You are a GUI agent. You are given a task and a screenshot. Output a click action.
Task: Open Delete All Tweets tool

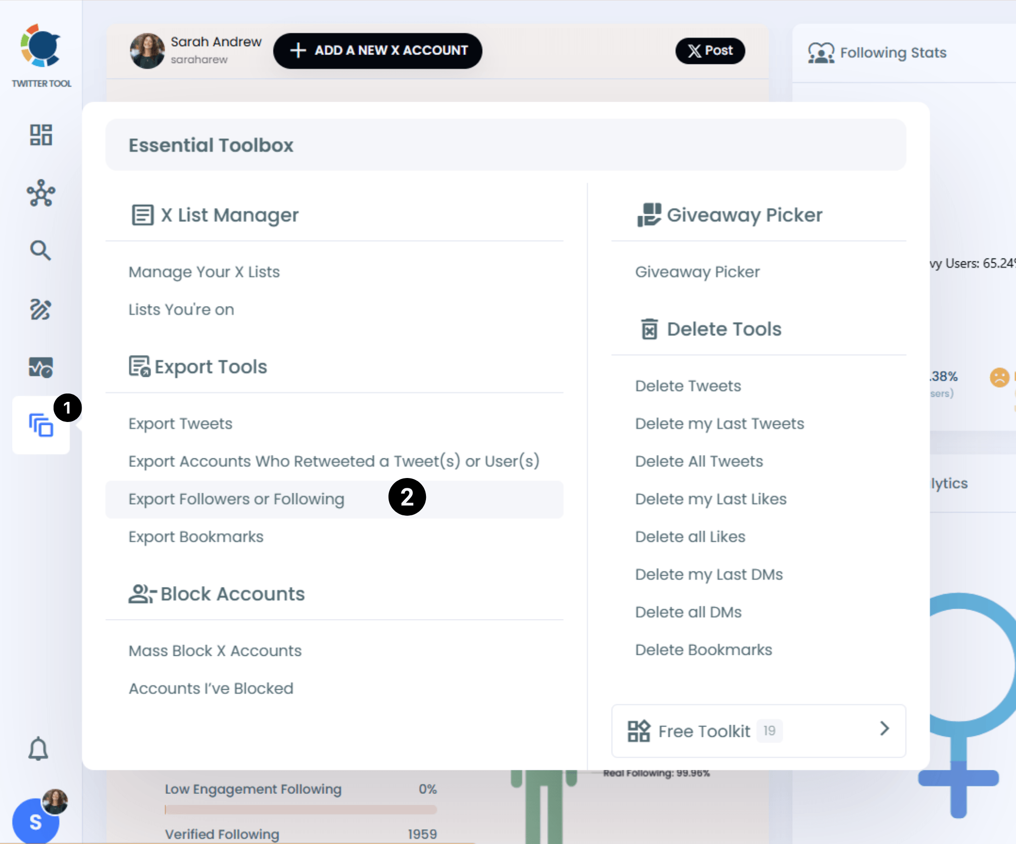(699, 461)
